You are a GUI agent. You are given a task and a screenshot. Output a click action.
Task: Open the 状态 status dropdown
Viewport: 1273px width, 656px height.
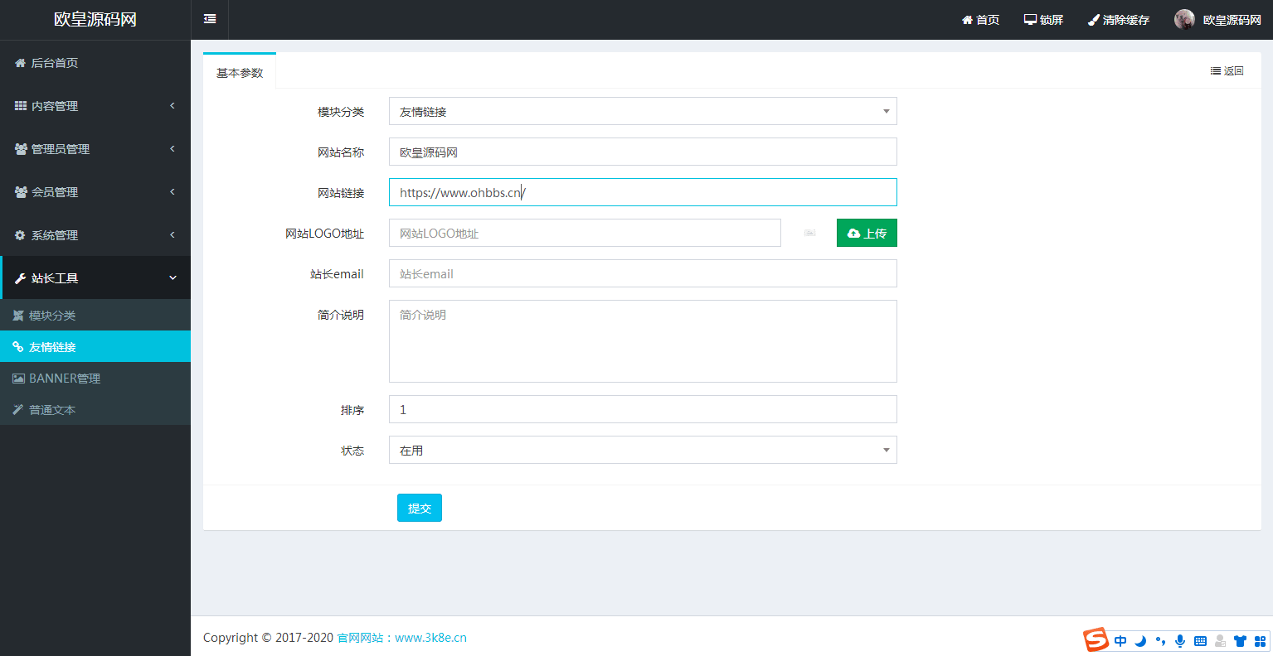643,451
